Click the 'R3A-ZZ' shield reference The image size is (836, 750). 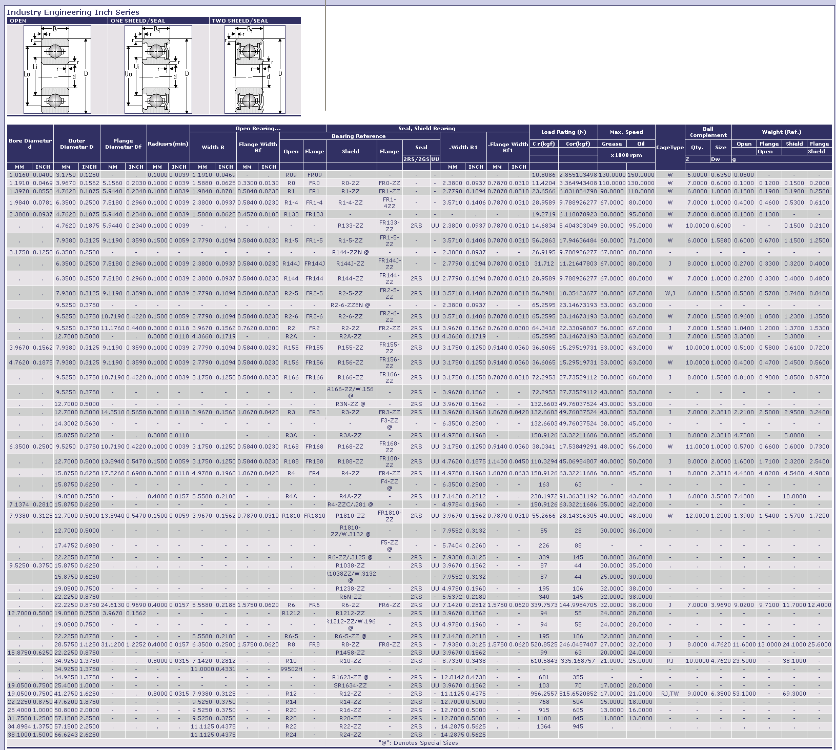351,435
